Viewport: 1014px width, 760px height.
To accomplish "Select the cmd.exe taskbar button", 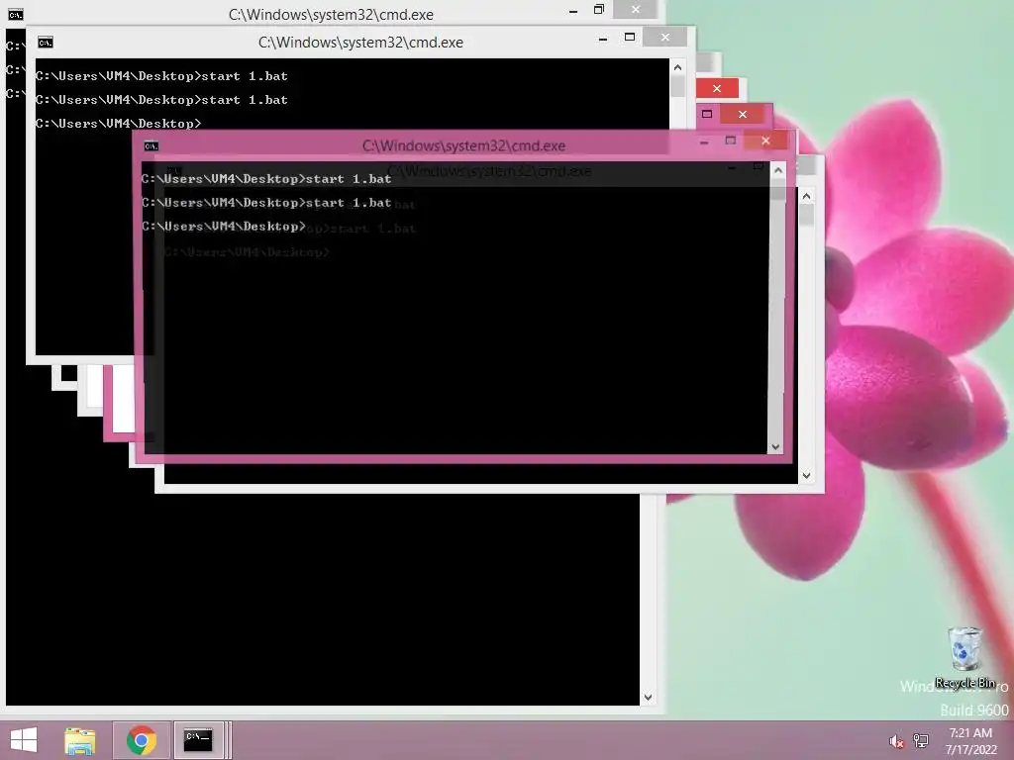I will (x=198, y=740).
